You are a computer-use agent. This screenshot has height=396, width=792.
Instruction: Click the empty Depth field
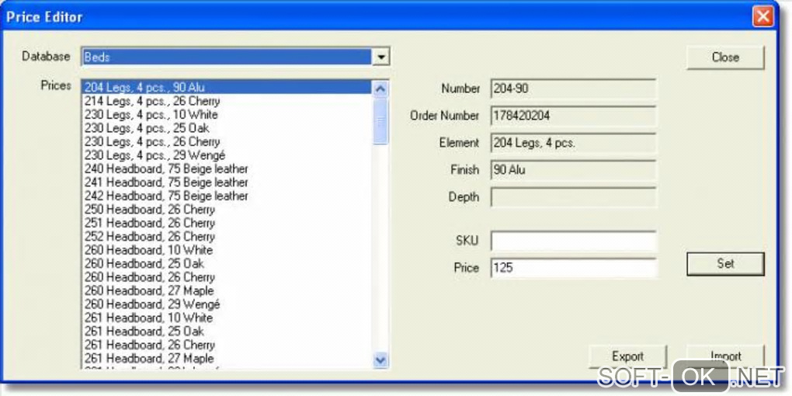pyautogui.click(x=573, y=197)
